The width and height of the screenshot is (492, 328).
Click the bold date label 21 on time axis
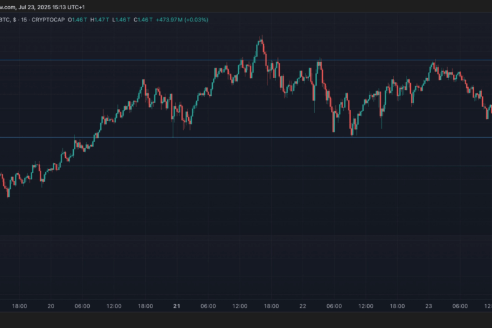177,306
